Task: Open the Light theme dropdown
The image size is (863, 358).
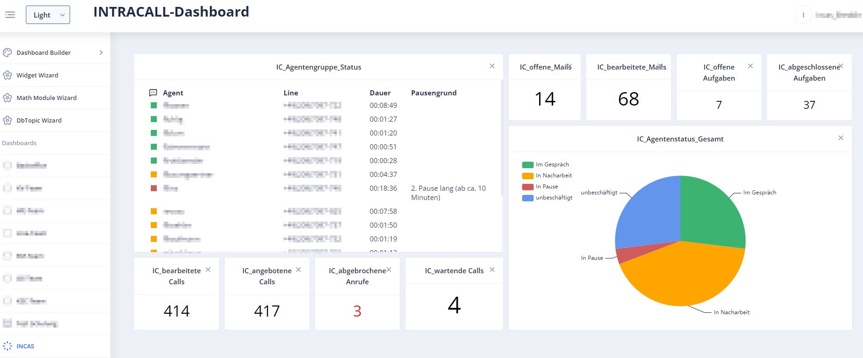Action: (48, 15)
